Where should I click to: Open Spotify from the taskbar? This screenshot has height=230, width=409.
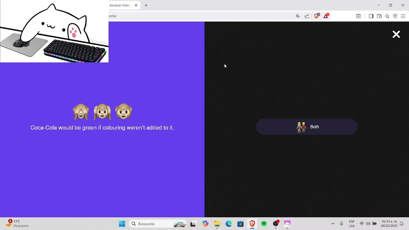pyautogui.click(x=264, y=224)
